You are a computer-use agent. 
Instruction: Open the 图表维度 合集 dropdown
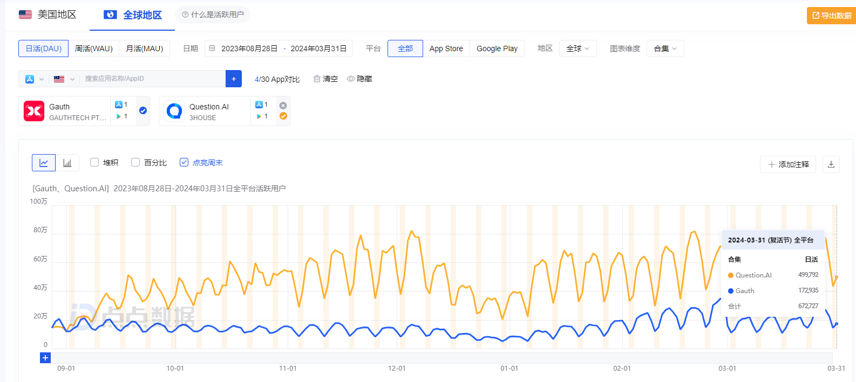pyautogui.click(x=665, y=48)
